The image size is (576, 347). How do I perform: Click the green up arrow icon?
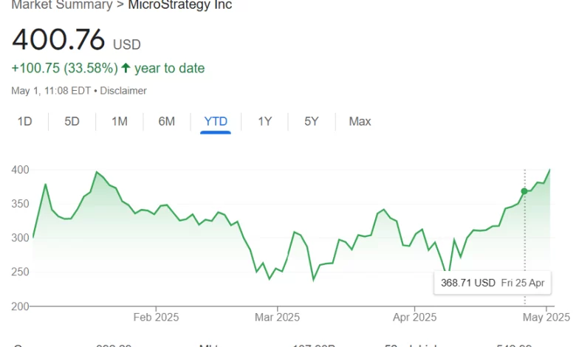pos(126,68)
